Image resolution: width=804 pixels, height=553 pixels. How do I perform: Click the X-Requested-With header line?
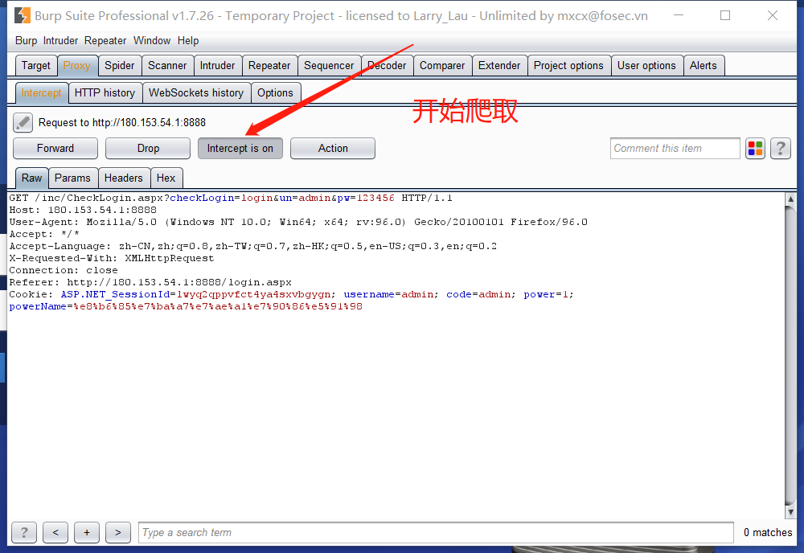point(112,258)
